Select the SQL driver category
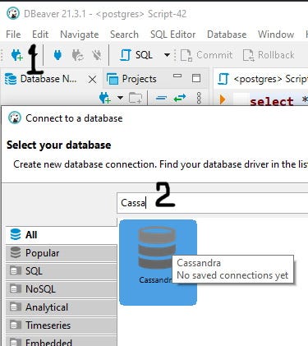 61,271
